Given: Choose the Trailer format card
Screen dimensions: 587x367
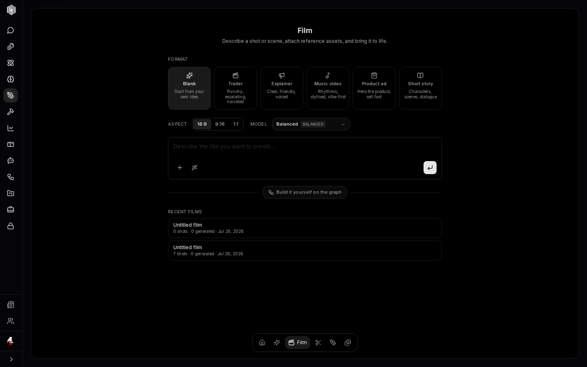Looking at the screenshot, I should coord(236,88).
